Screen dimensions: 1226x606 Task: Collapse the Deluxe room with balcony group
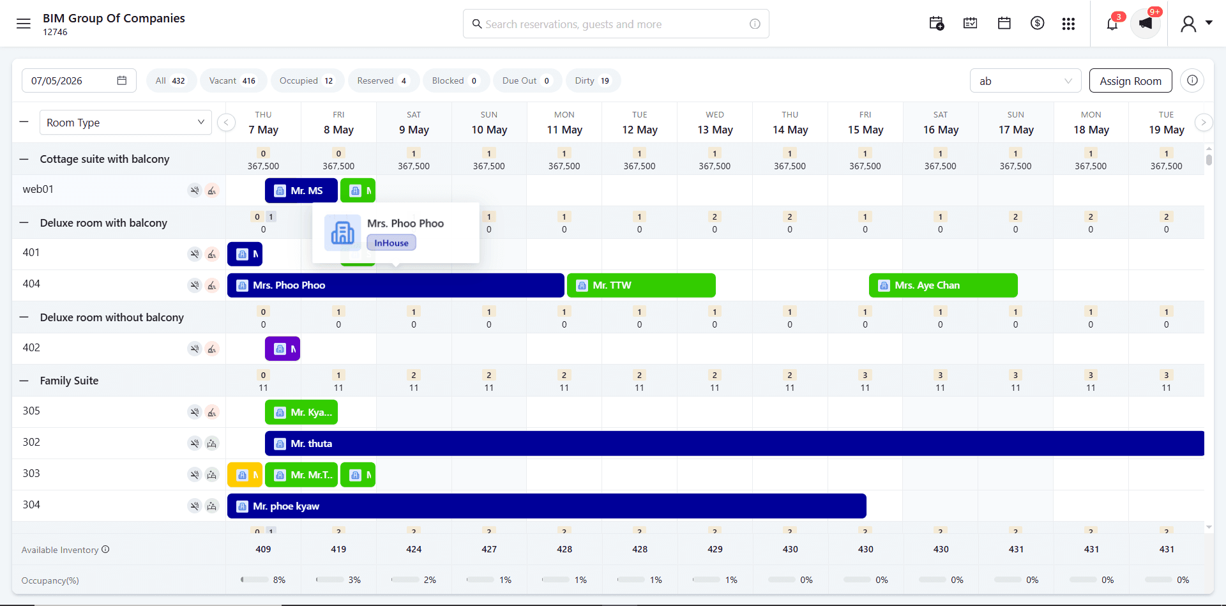tap(24, 223)
